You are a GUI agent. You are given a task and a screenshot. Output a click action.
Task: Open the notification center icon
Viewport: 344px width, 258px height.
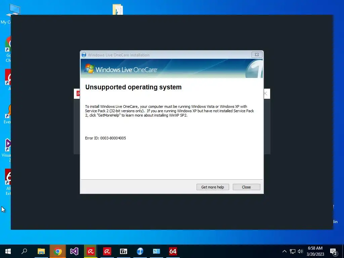point(334,252)
